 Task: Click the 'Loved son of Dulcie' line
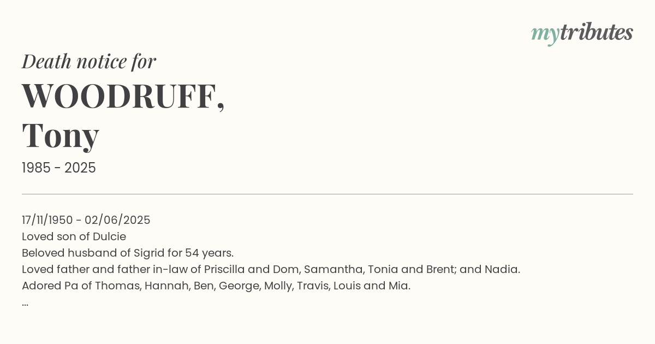(74, 236)
